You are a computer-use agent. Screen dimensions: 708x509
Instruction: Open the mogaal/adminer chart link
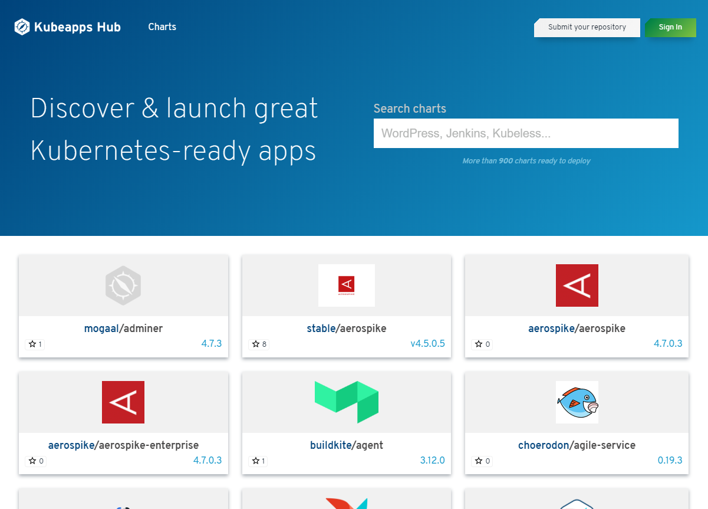pyautogui.click(x=123, y=329)
